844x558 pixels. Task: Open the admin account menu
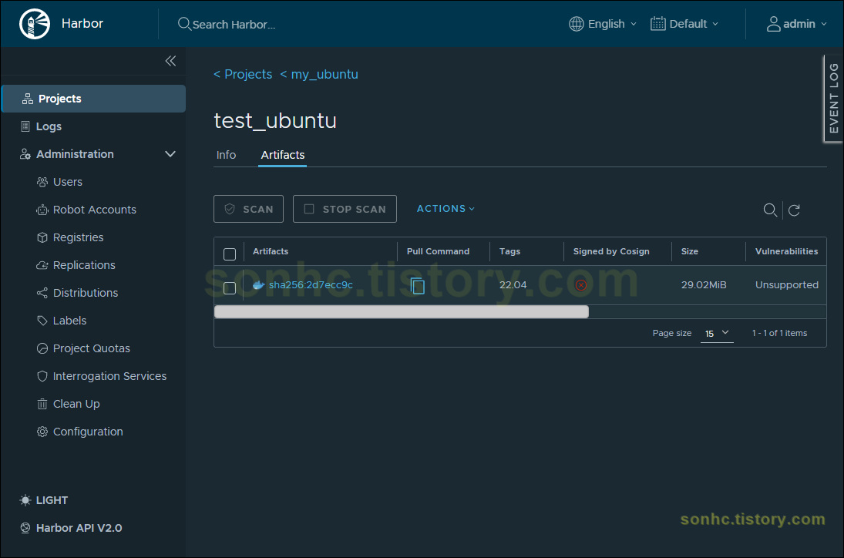[x=797, y=24]
